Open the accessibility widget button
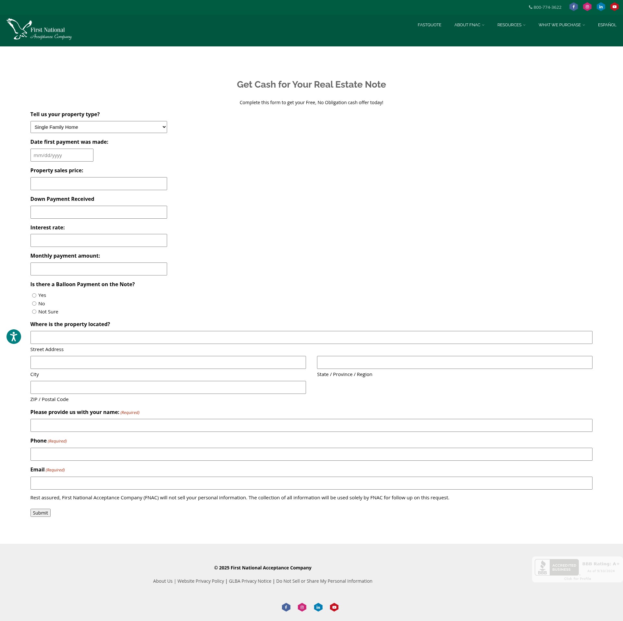The width and height of the screenshot is (623, 621). pos(14,336)
